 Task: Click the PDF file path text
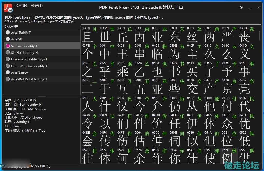pos(40,21)
